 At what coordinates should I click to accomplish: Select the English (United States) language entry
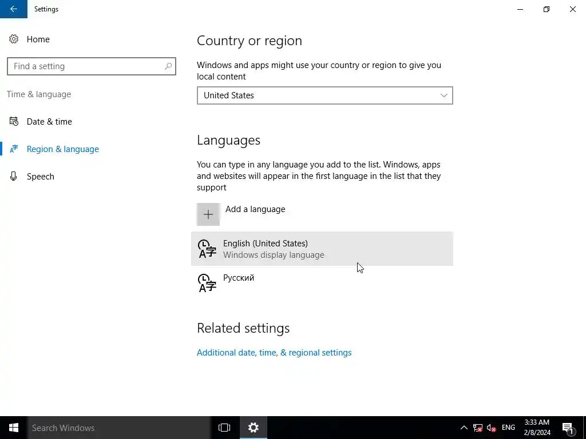click(x=322, y=249)
